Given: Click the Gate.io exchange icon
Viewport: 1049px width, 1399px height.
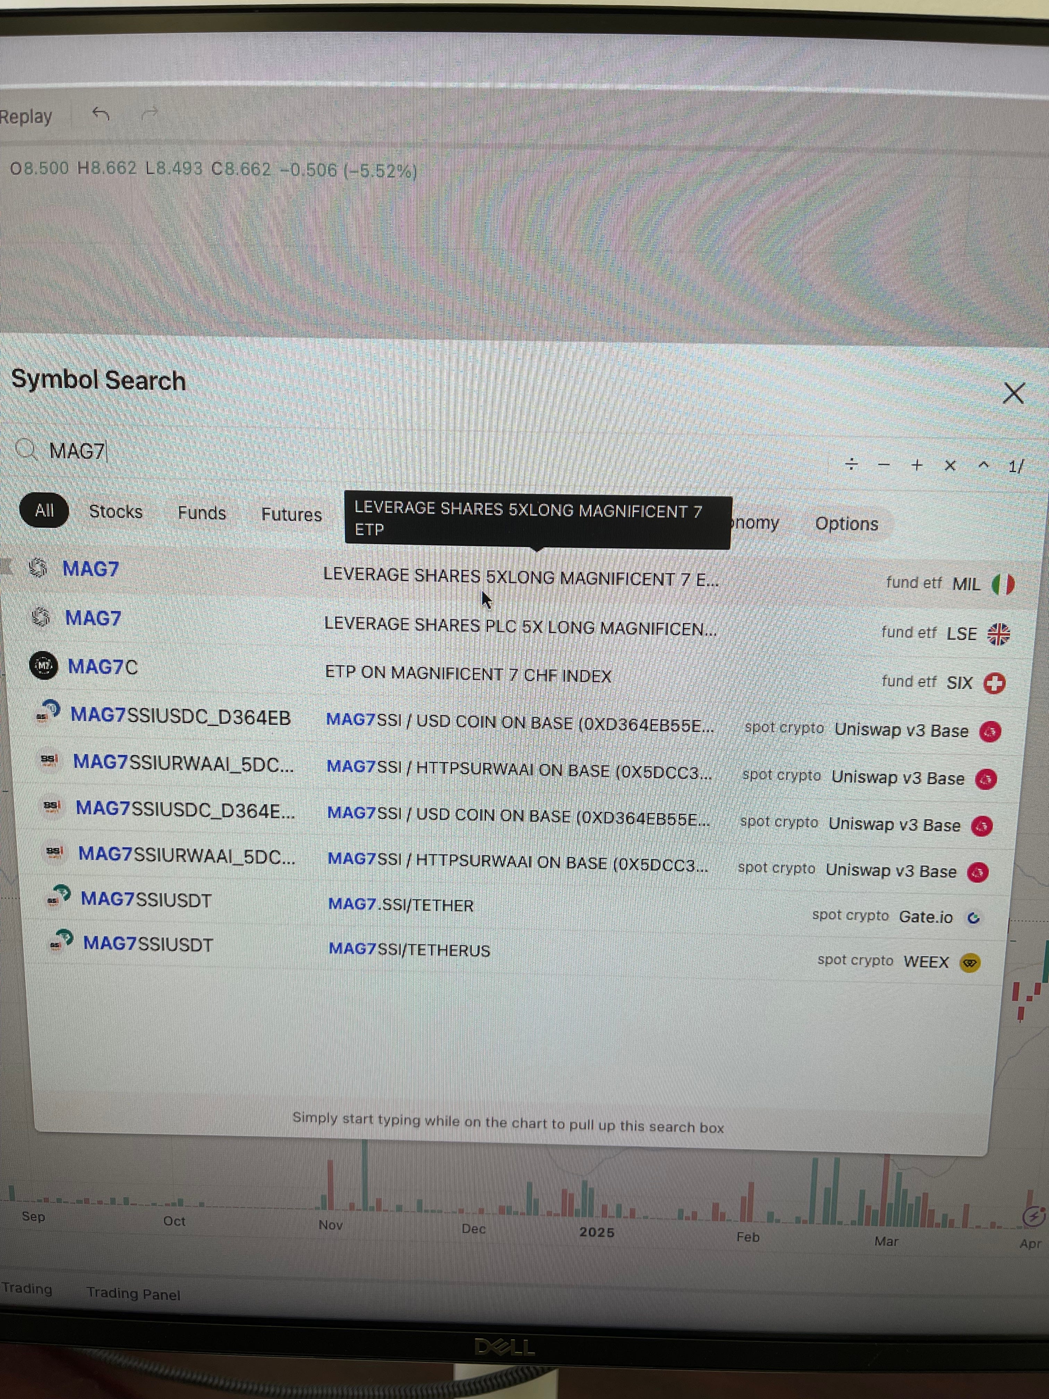Looking at the screenshot, I should 974,918.
